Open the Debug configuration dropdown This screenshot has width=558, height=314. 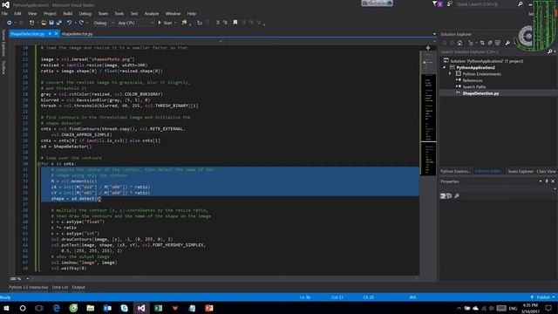104,23
